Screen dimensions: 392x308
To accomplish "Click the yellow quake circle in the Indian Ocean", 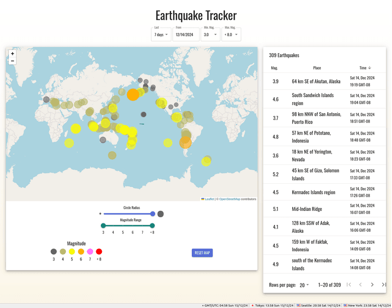I will [x=75, y=128].
